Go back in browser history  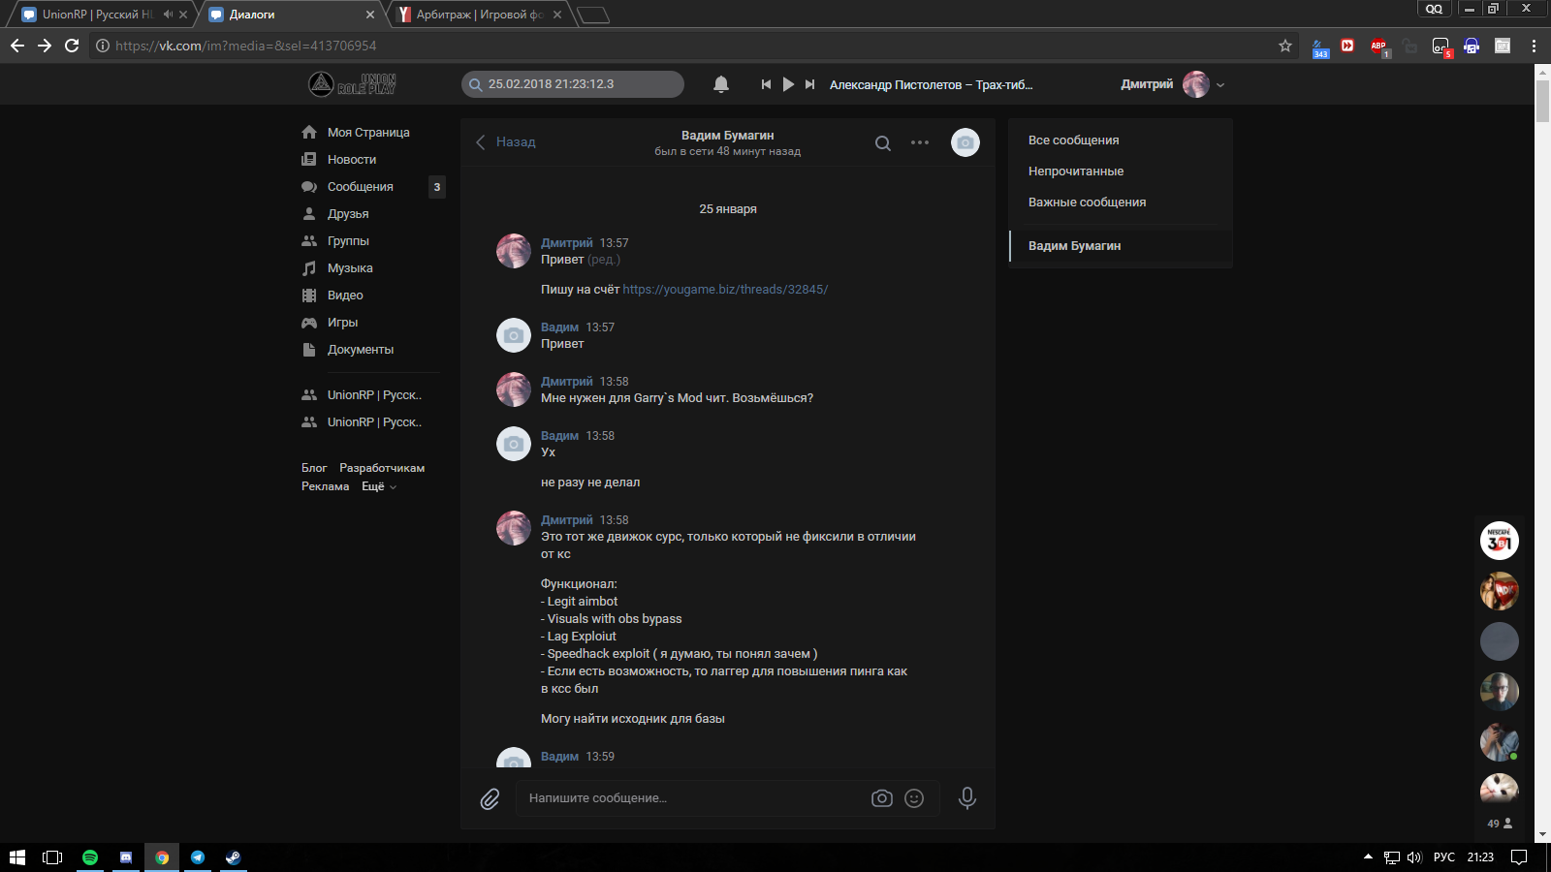pyautogui.click(x=17, y=46)
